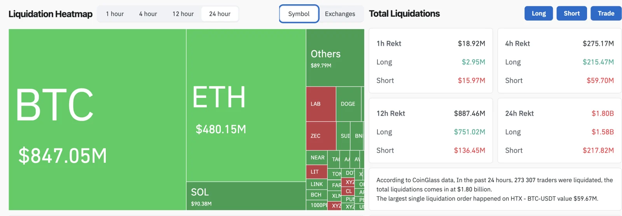Click the 24h Rekt label
This screenshot has width=622, height=216.
click(x=519, y=113)
